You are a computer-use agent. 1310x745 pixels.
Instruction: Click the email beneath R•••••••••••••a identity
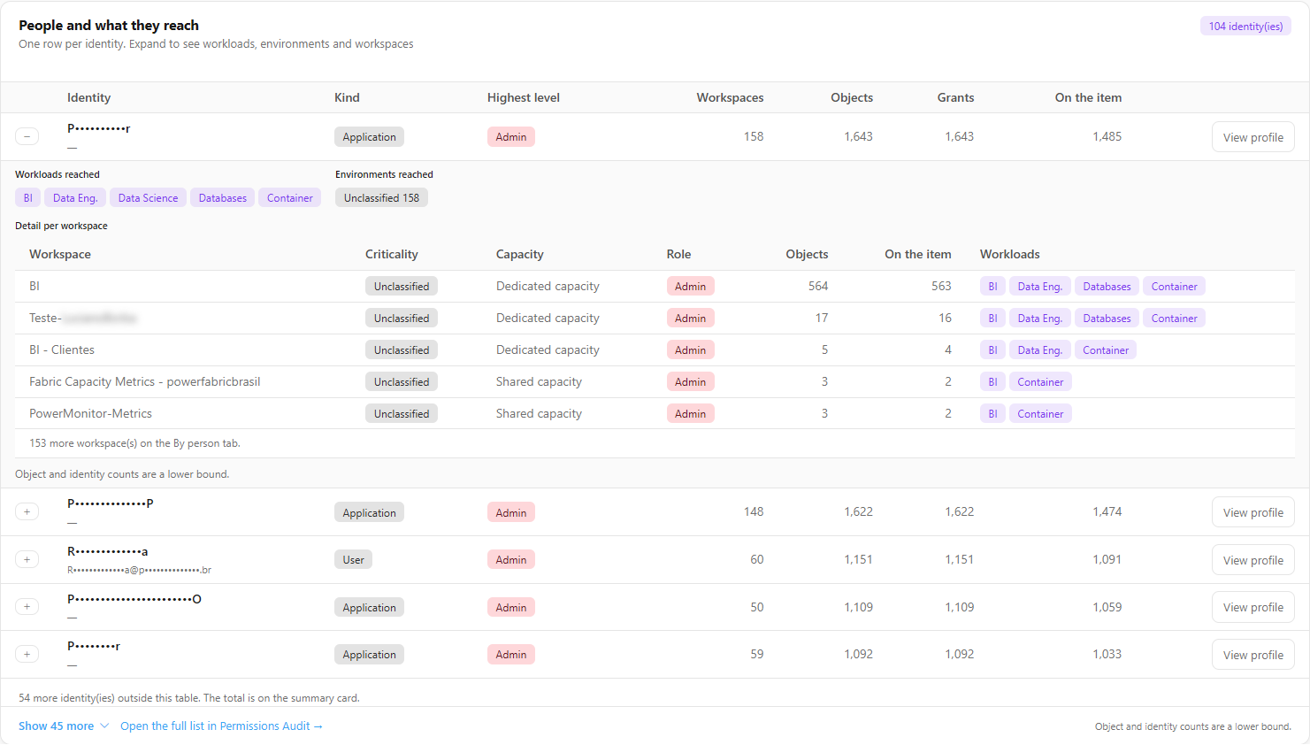pos(139,570)
